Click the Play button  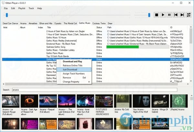[x=163, y=15]
